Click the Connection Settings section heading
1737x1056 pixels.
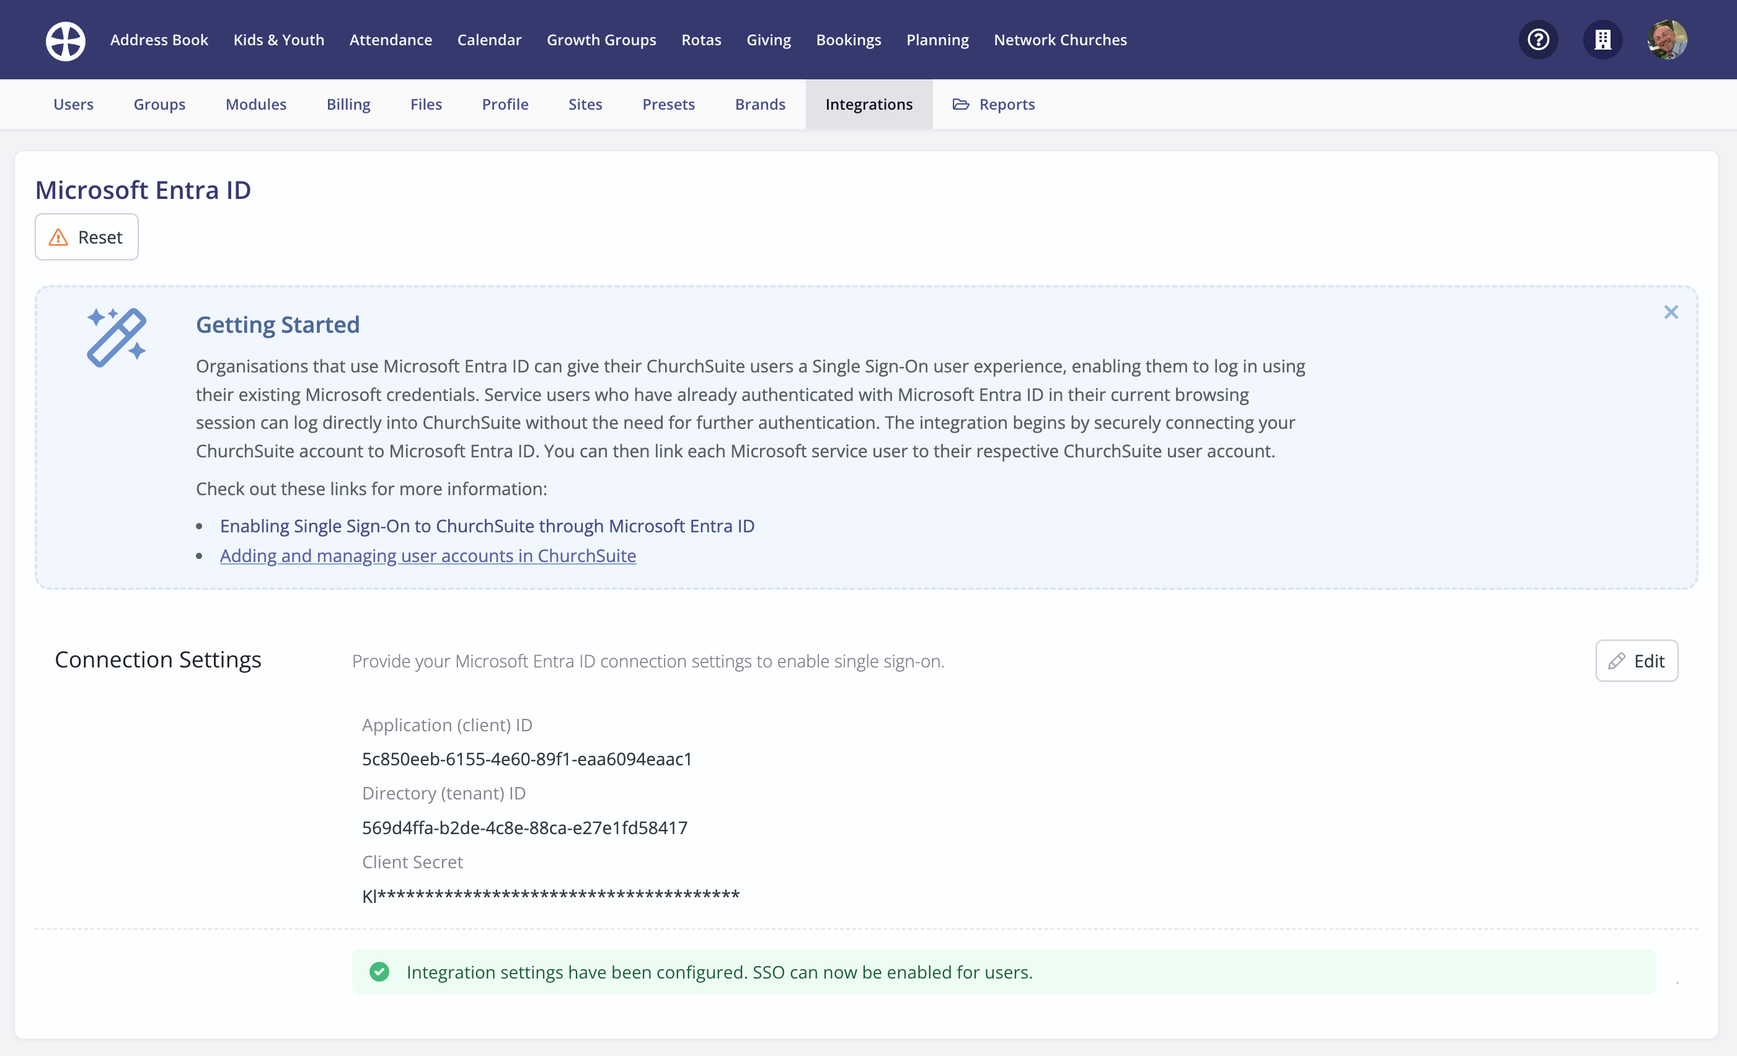(158, 659)
